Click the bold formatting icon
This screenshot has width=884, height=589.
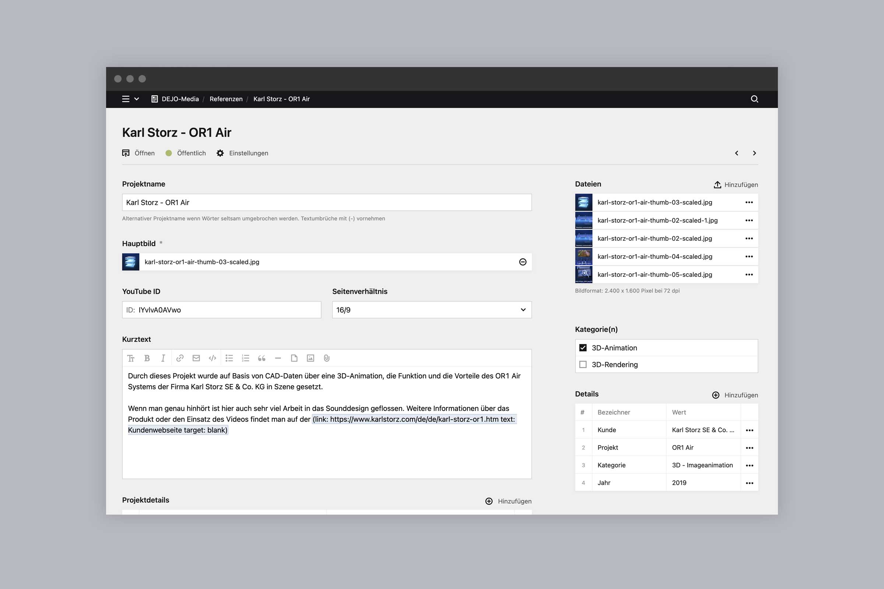click(147, 358)
